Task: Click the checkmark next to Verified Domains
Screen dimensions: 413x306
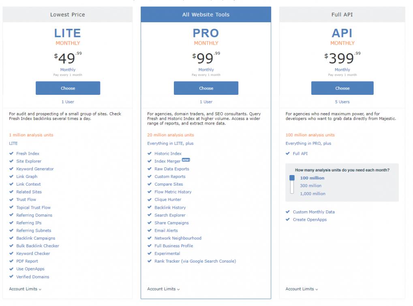Action: 11,277
